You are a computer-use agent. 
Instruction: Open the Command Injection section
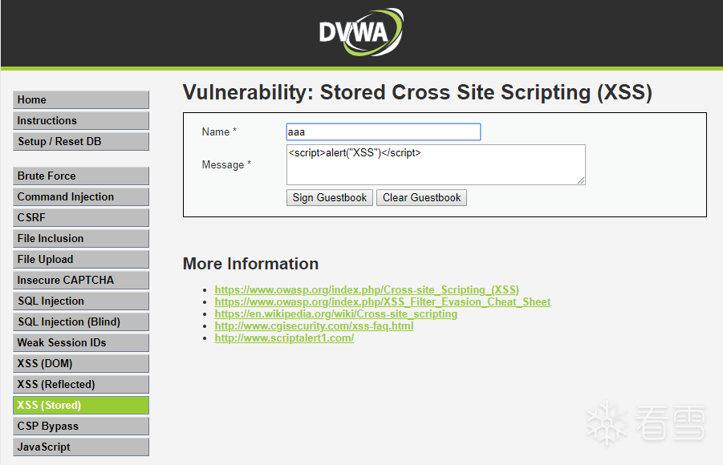[x=81, y=196]
